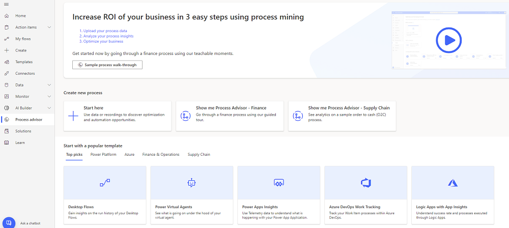
Task: Click the Connectors icon in the sidebar
Action: 6,73
